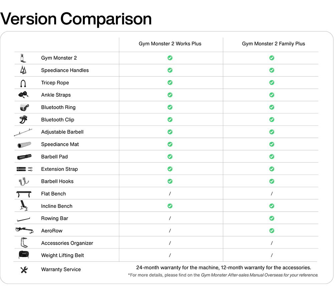
Task: Click AeroRow checkmark under Family Plus
Action: (272, 231)
